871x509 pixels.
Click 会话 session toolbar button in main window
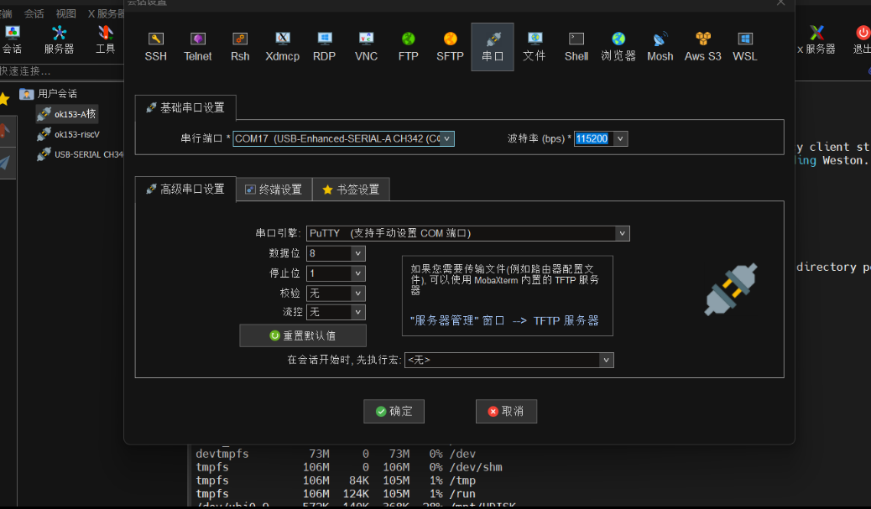[x=12, y=40]
